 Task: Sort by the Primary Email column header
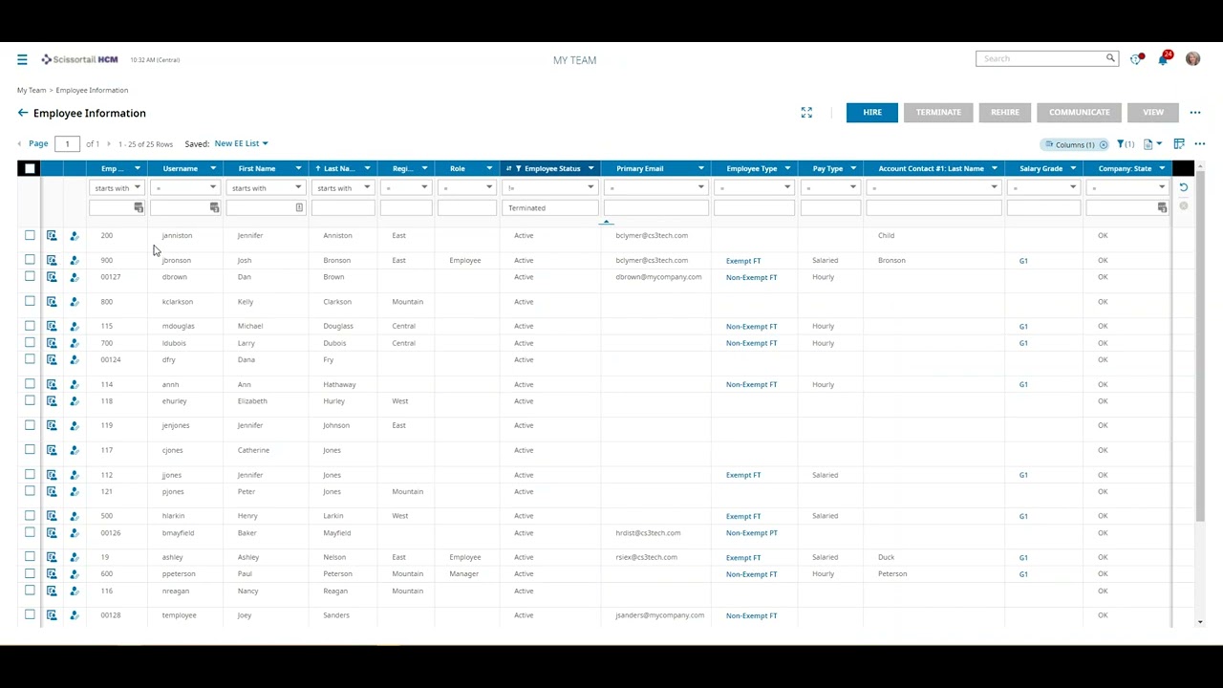click(640, 168)
